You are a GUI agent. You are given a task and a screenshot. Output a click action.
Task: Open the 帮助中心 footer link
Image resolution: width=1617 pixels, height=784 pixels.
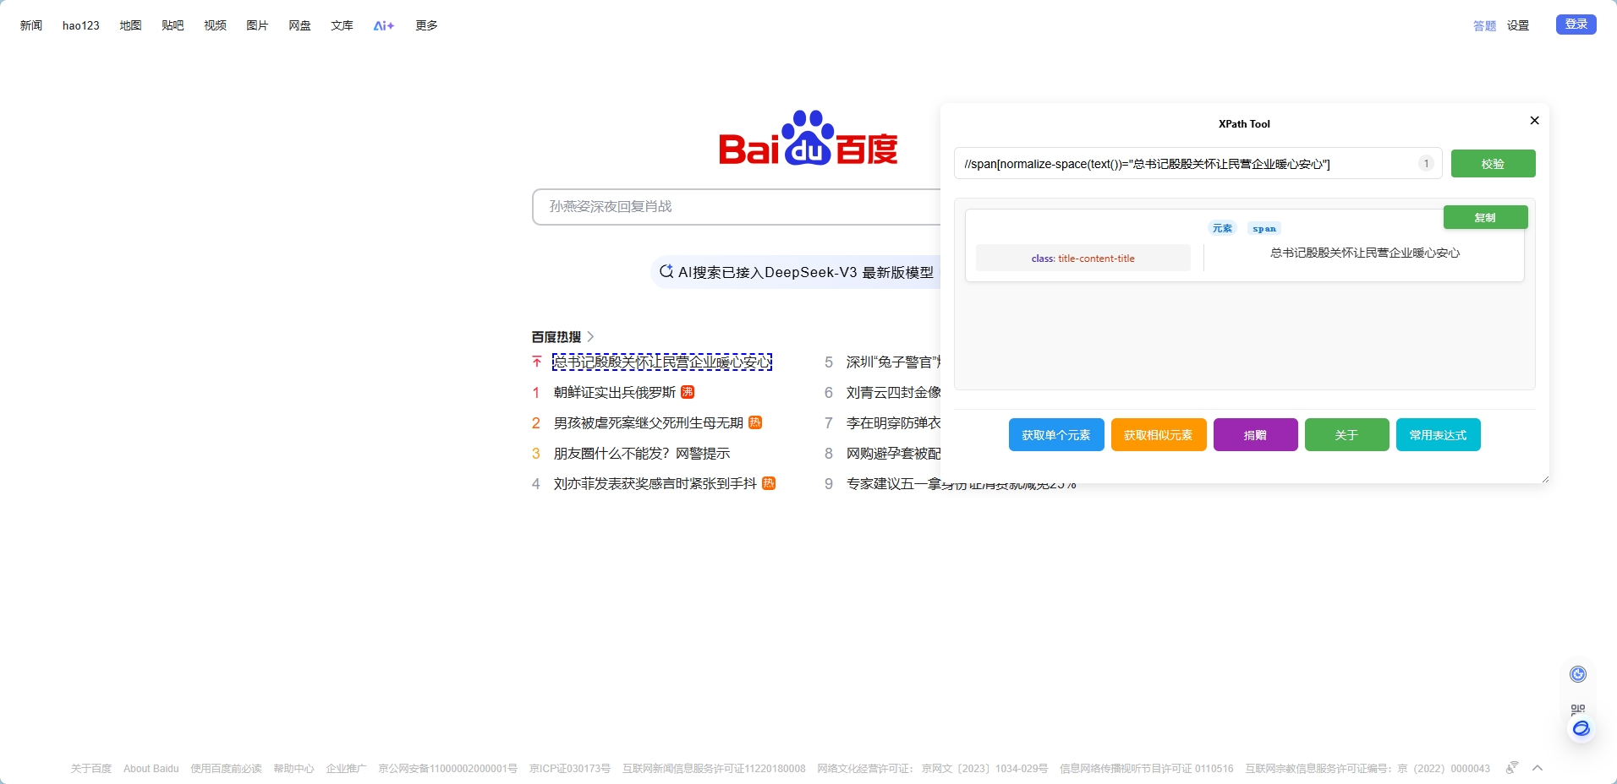click(x=293, y=769)
